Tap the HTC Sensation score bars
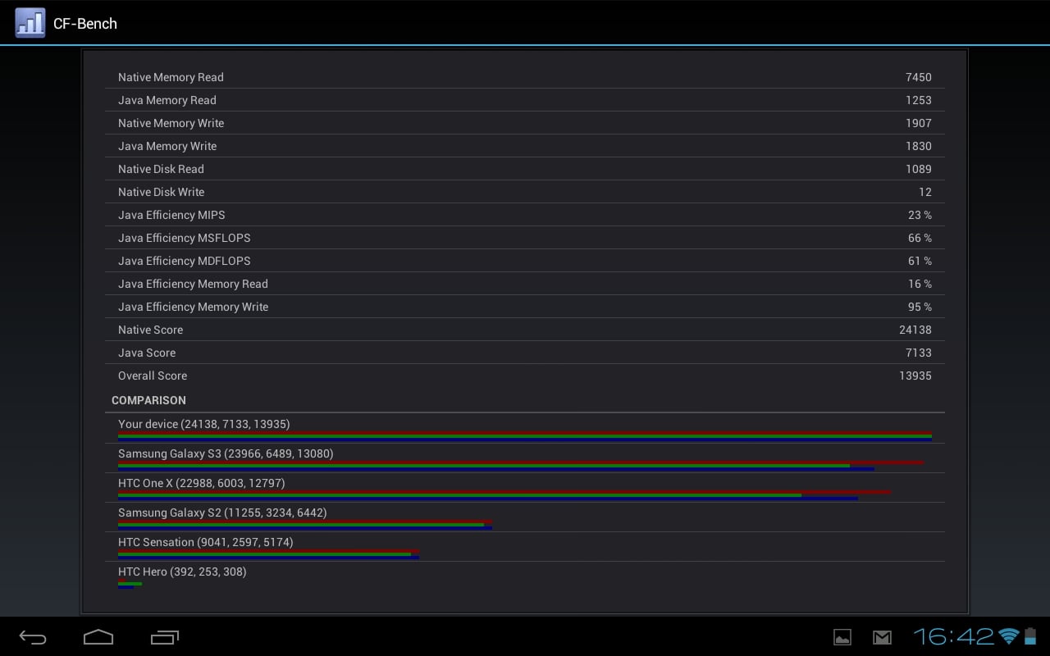This screenshot has width=1050, height=656. pyautogui.click(x=268, y=554)
